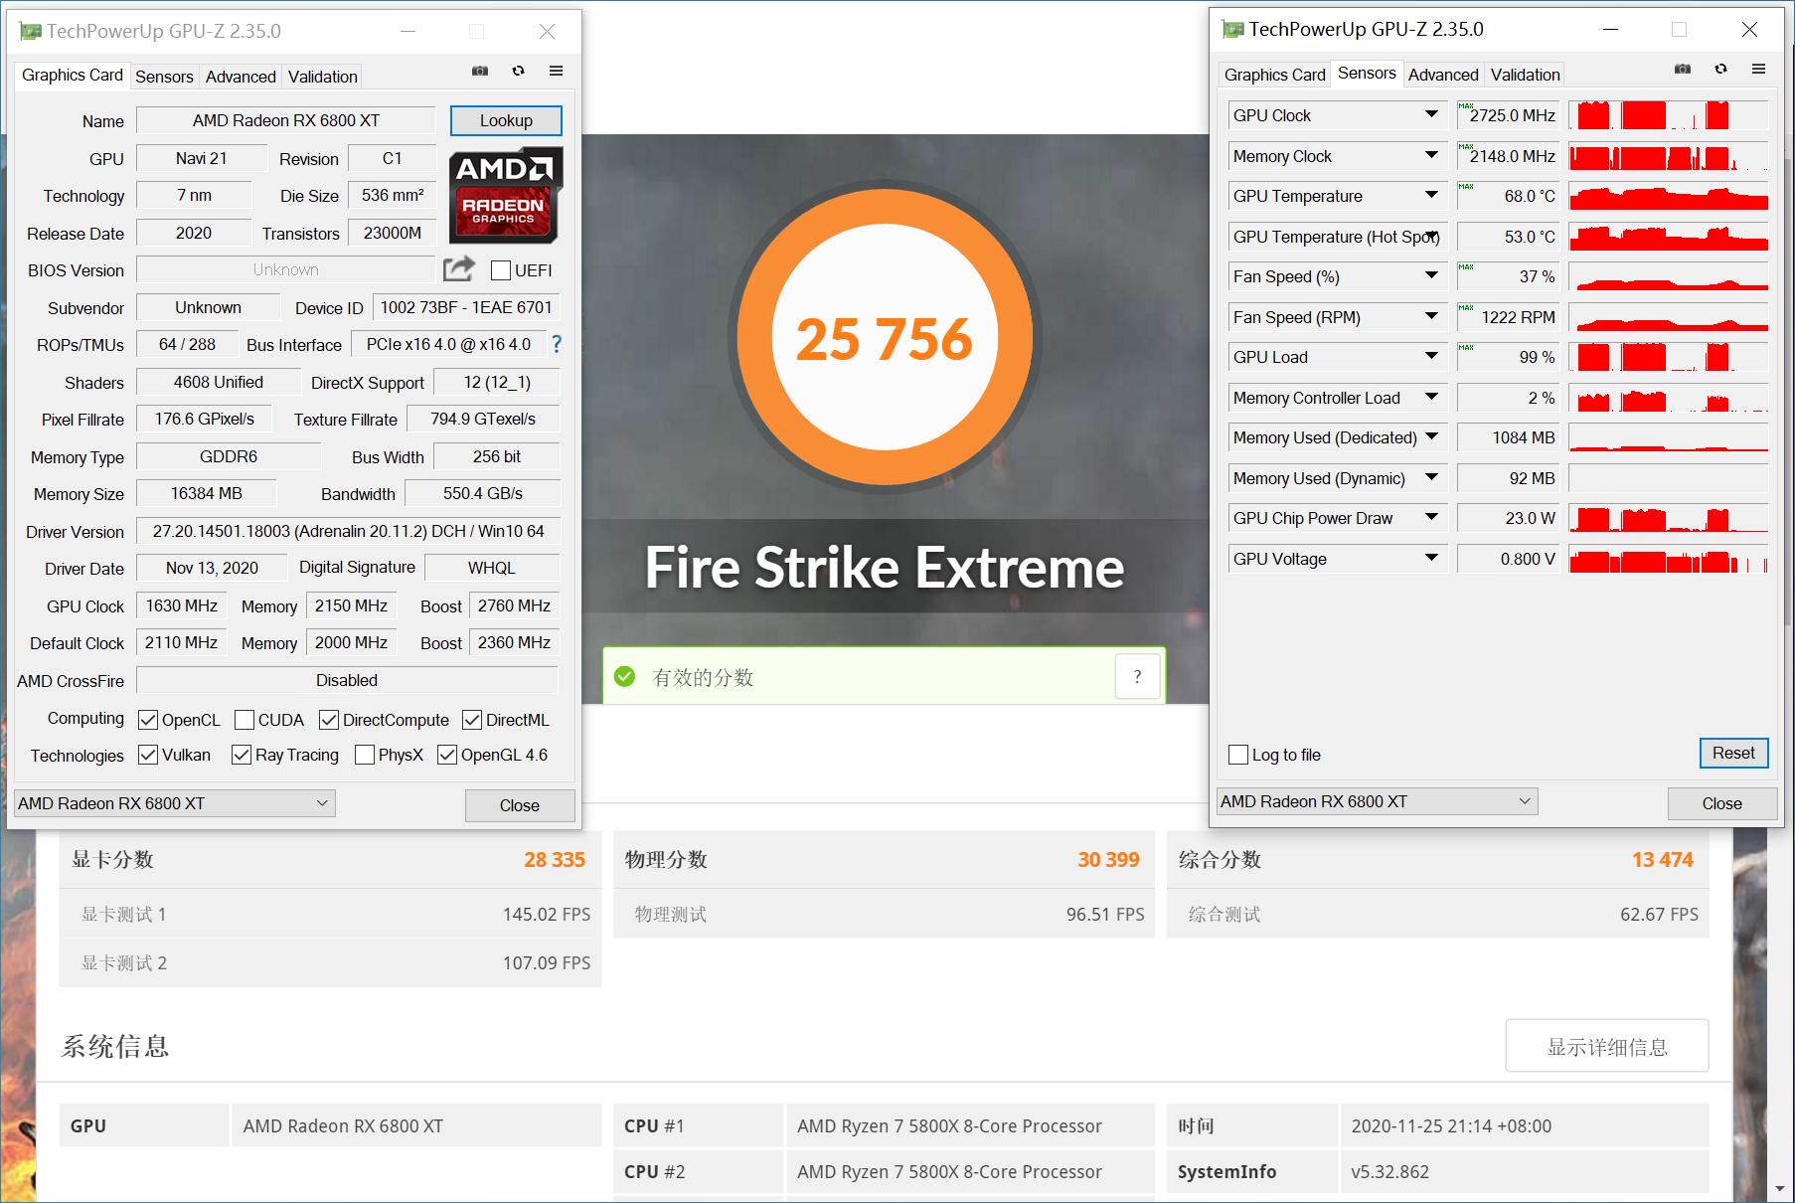Toggle the Vulkan checkbox
This screenshot has height=1203, width=1795.
click(x=148, y=755)
